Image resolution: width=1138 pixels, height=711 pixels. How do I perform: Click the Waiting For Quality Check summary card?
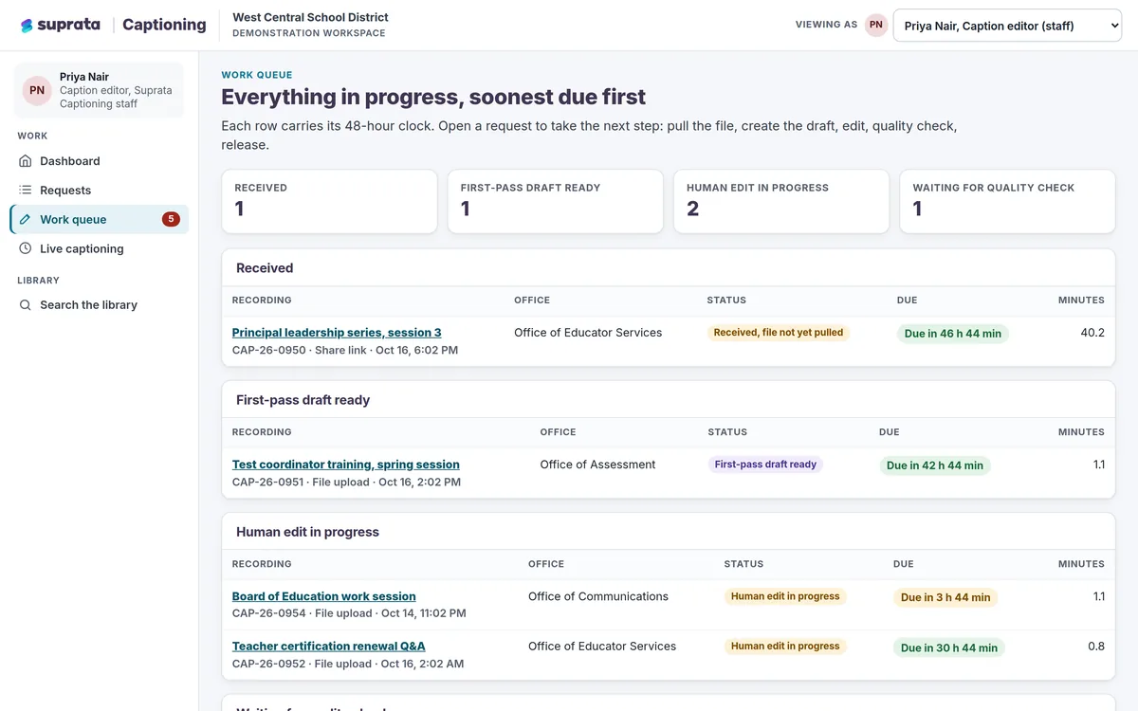pyautogui.click(x=1007, y=201)
